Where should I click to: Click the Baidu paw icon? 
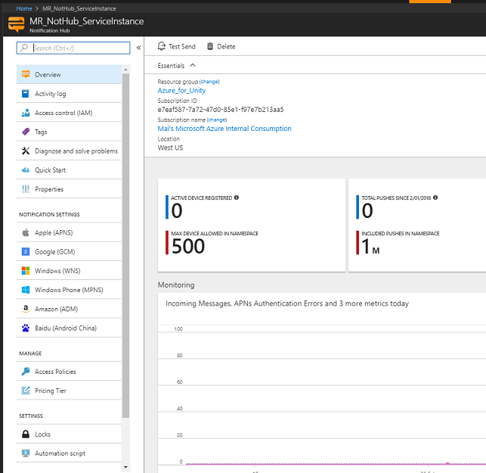point(26,328)
